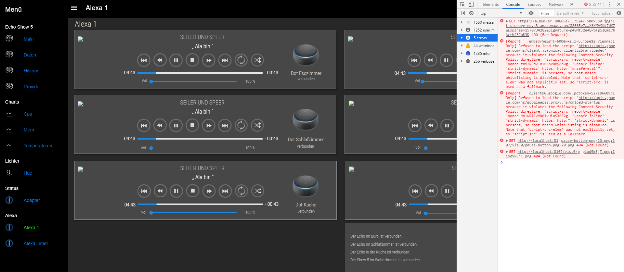Switch to DevTools Elements tab
Image resolution: width=624 pixels, height=272 pixels.
pos(491,5)
